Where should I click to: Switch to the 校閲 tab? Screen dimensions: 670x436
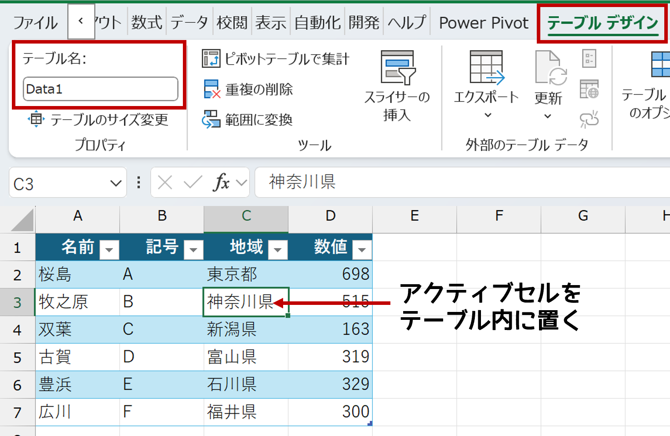click(232, 22)
